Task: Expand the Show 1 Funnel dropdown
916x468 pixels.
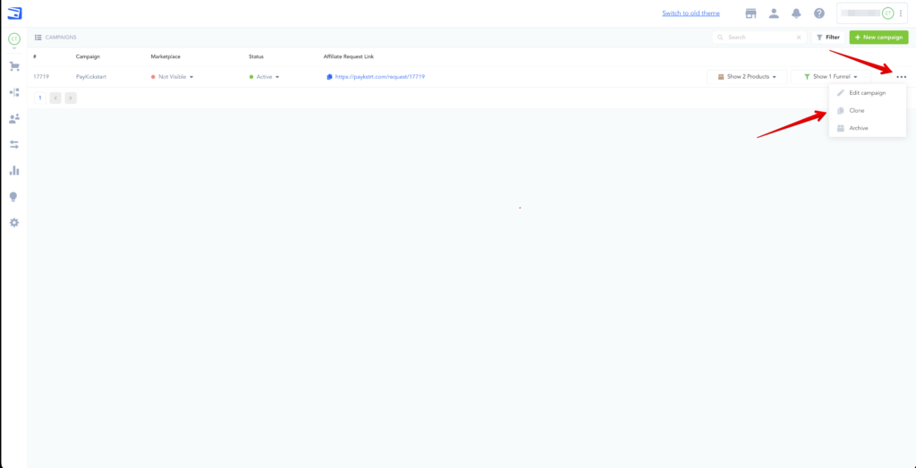Action: [830, 77]
